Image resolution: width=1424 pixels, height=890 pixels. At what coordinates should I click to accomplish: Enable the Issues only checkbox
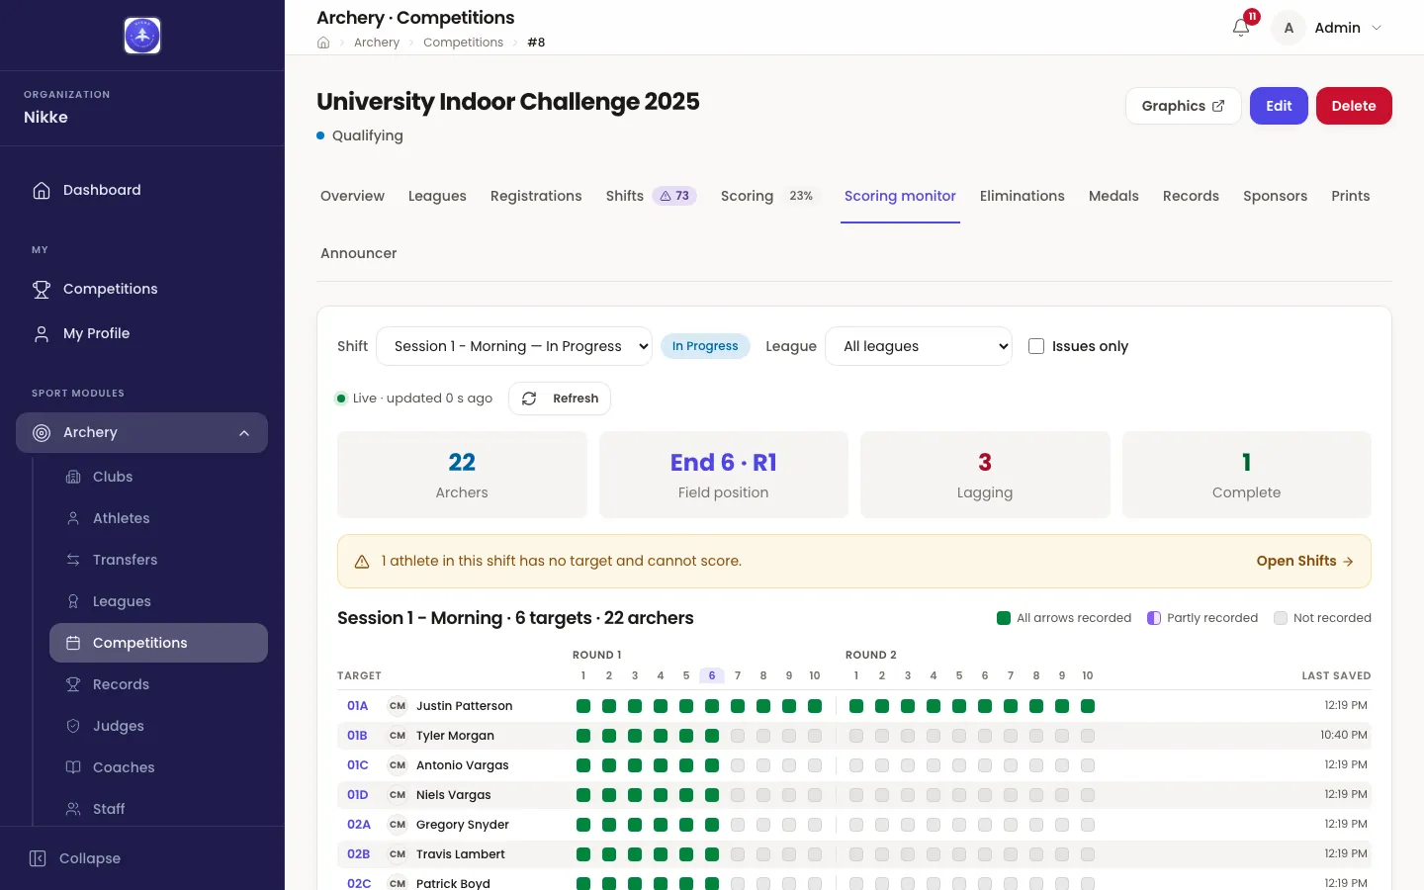(x=1036, y=346)
